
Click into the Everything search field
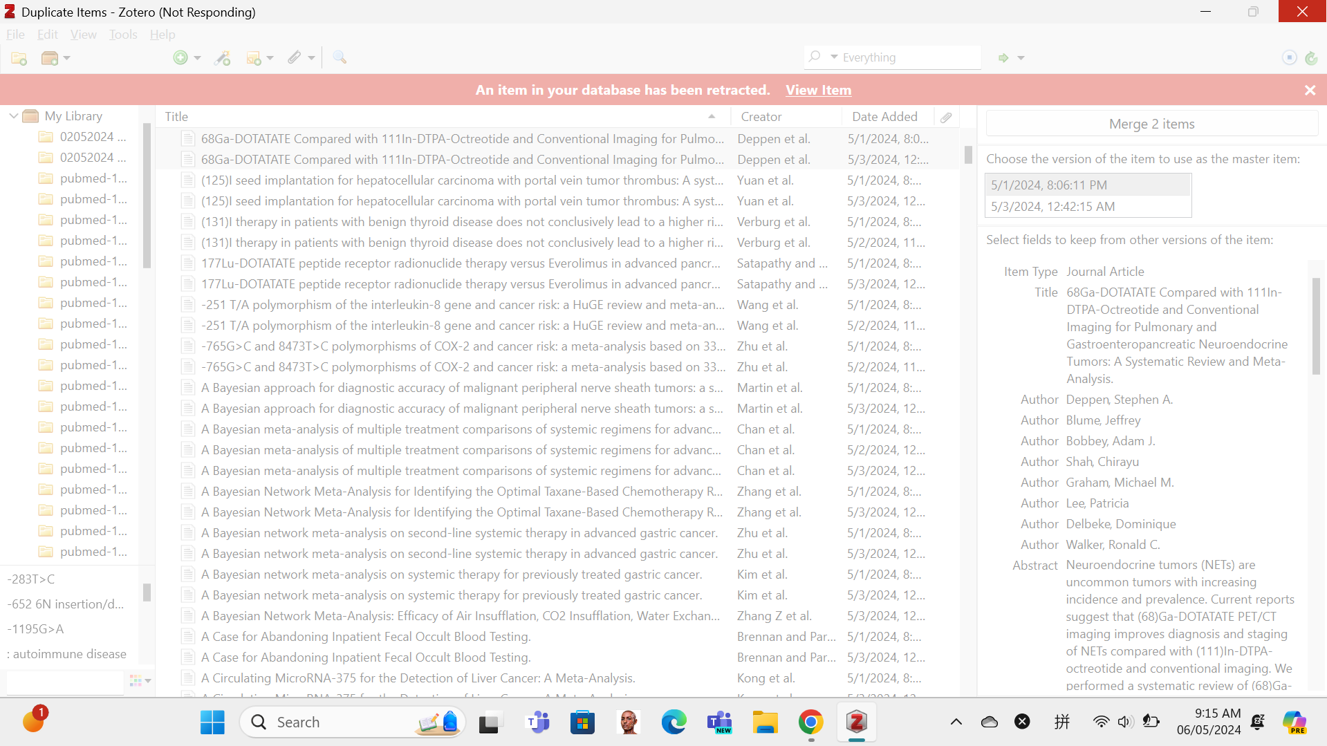(x=909, y=57)
